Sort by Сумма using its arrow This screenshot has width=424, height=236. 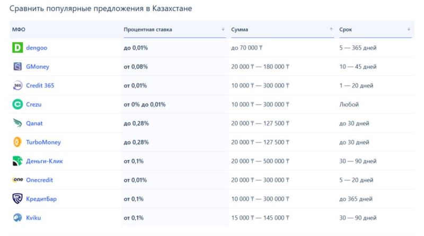click(331, 30)
